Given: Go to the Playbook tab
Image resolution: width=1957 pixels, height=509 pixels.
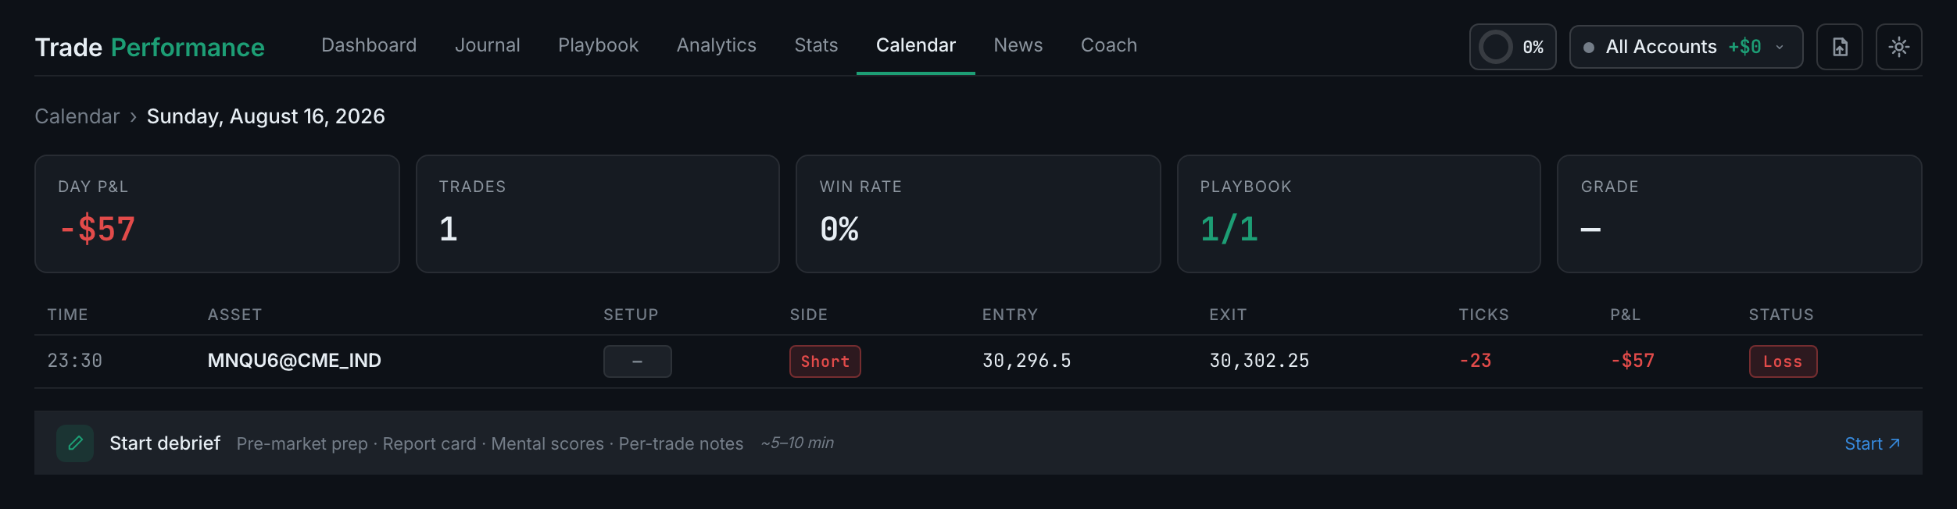Looking at the screenshot, I should point(598,45).
